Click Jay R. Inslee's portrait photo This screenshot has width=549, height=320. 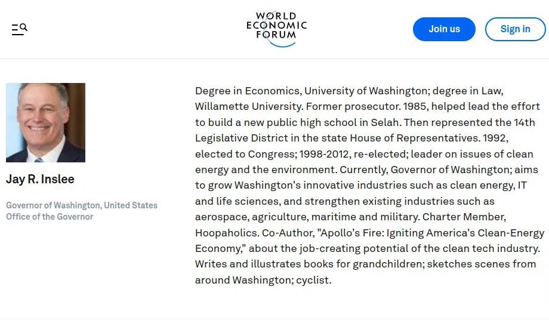(x=45, y=122)
